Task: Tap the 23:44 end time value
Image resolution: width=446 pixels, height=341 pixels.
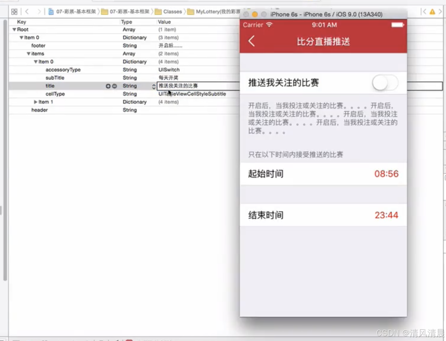Action: (386, 215)
